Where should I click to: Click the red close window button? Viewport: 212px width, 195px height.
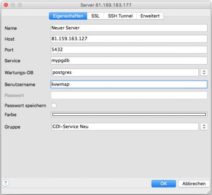(x=6, y=5)
